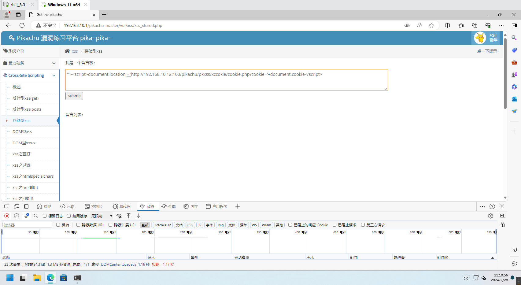This screenshot has width=521, height=285.
Task: Expand the 暴力破解 sidebar menu
Action: point(30,63)
